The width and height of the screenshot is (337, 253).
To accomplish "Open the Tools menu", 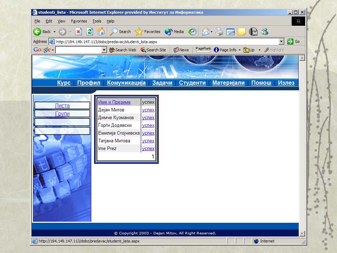I will (x=97, y=21).
